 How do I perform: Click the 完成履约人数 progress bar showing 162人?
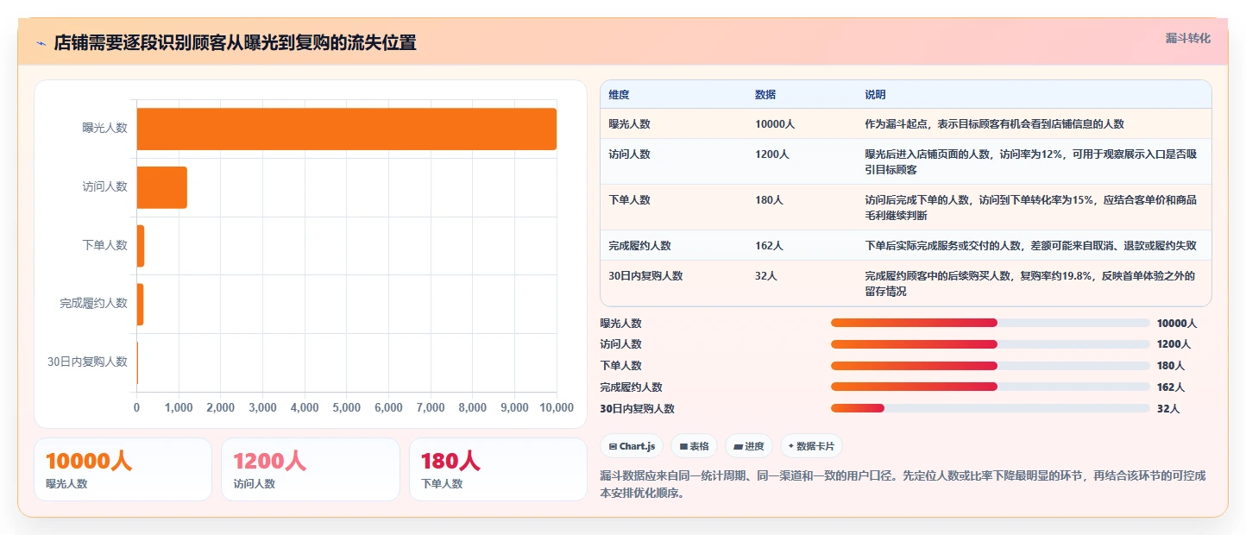[990, 387]
